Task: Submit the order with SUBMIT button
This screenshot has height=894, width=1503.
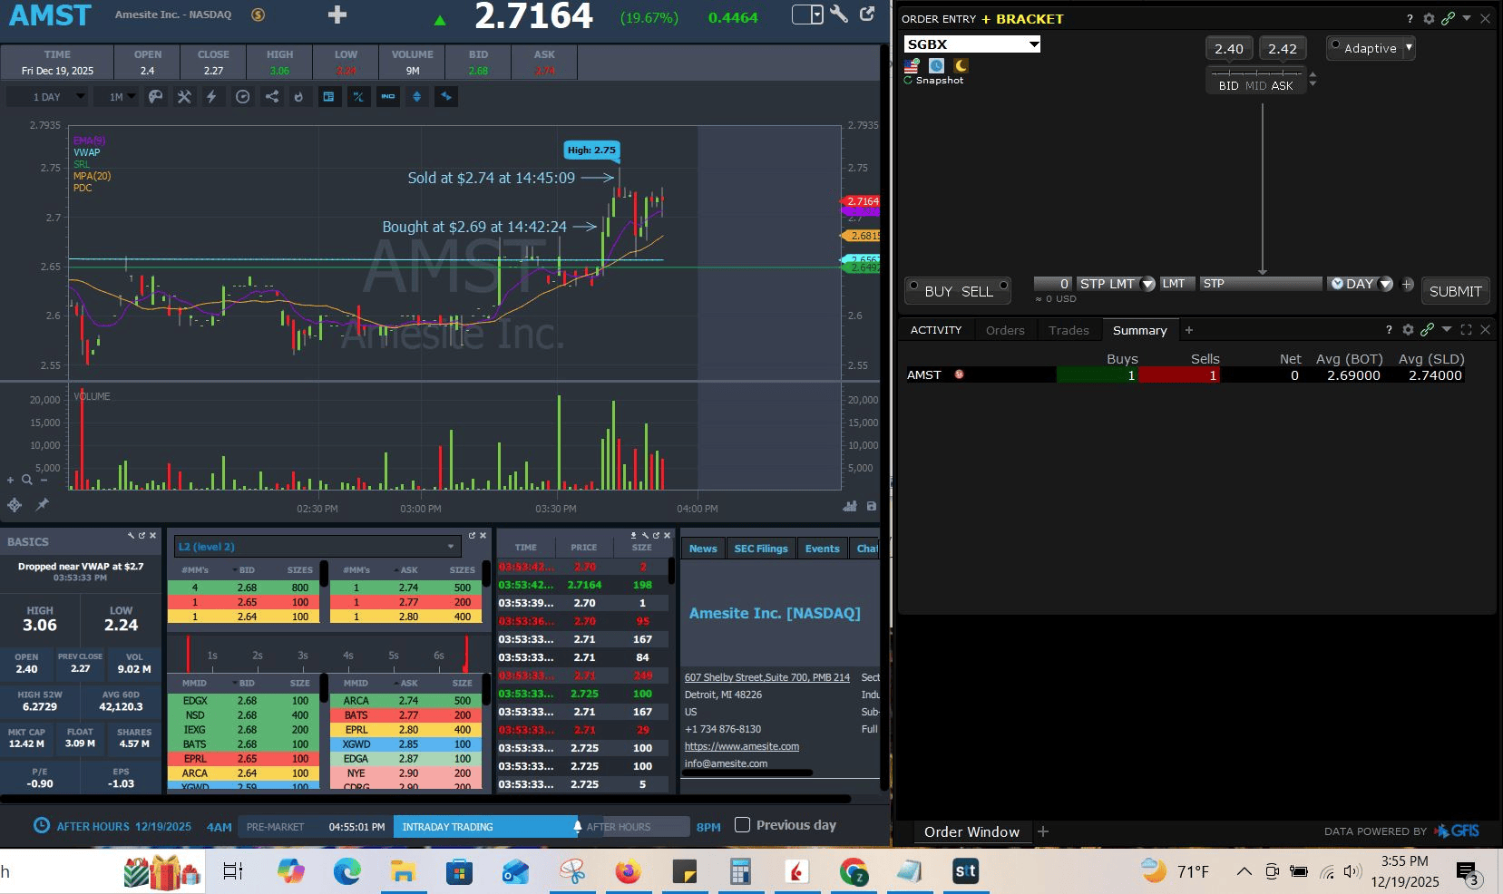Action: click(1455, 291)
